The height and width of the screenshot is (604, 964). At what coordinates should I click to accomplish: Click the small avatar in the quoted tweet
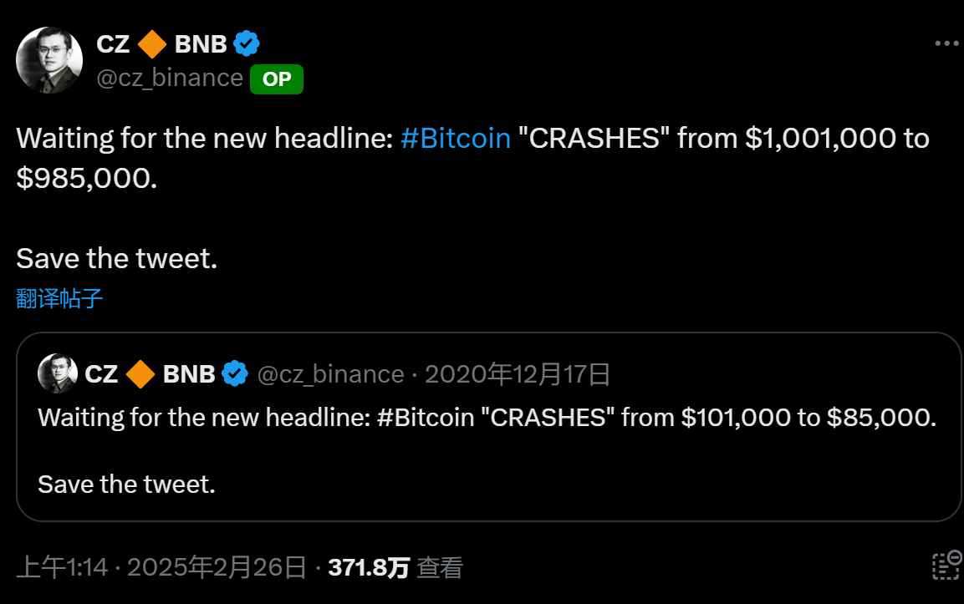tap(58, 373)
